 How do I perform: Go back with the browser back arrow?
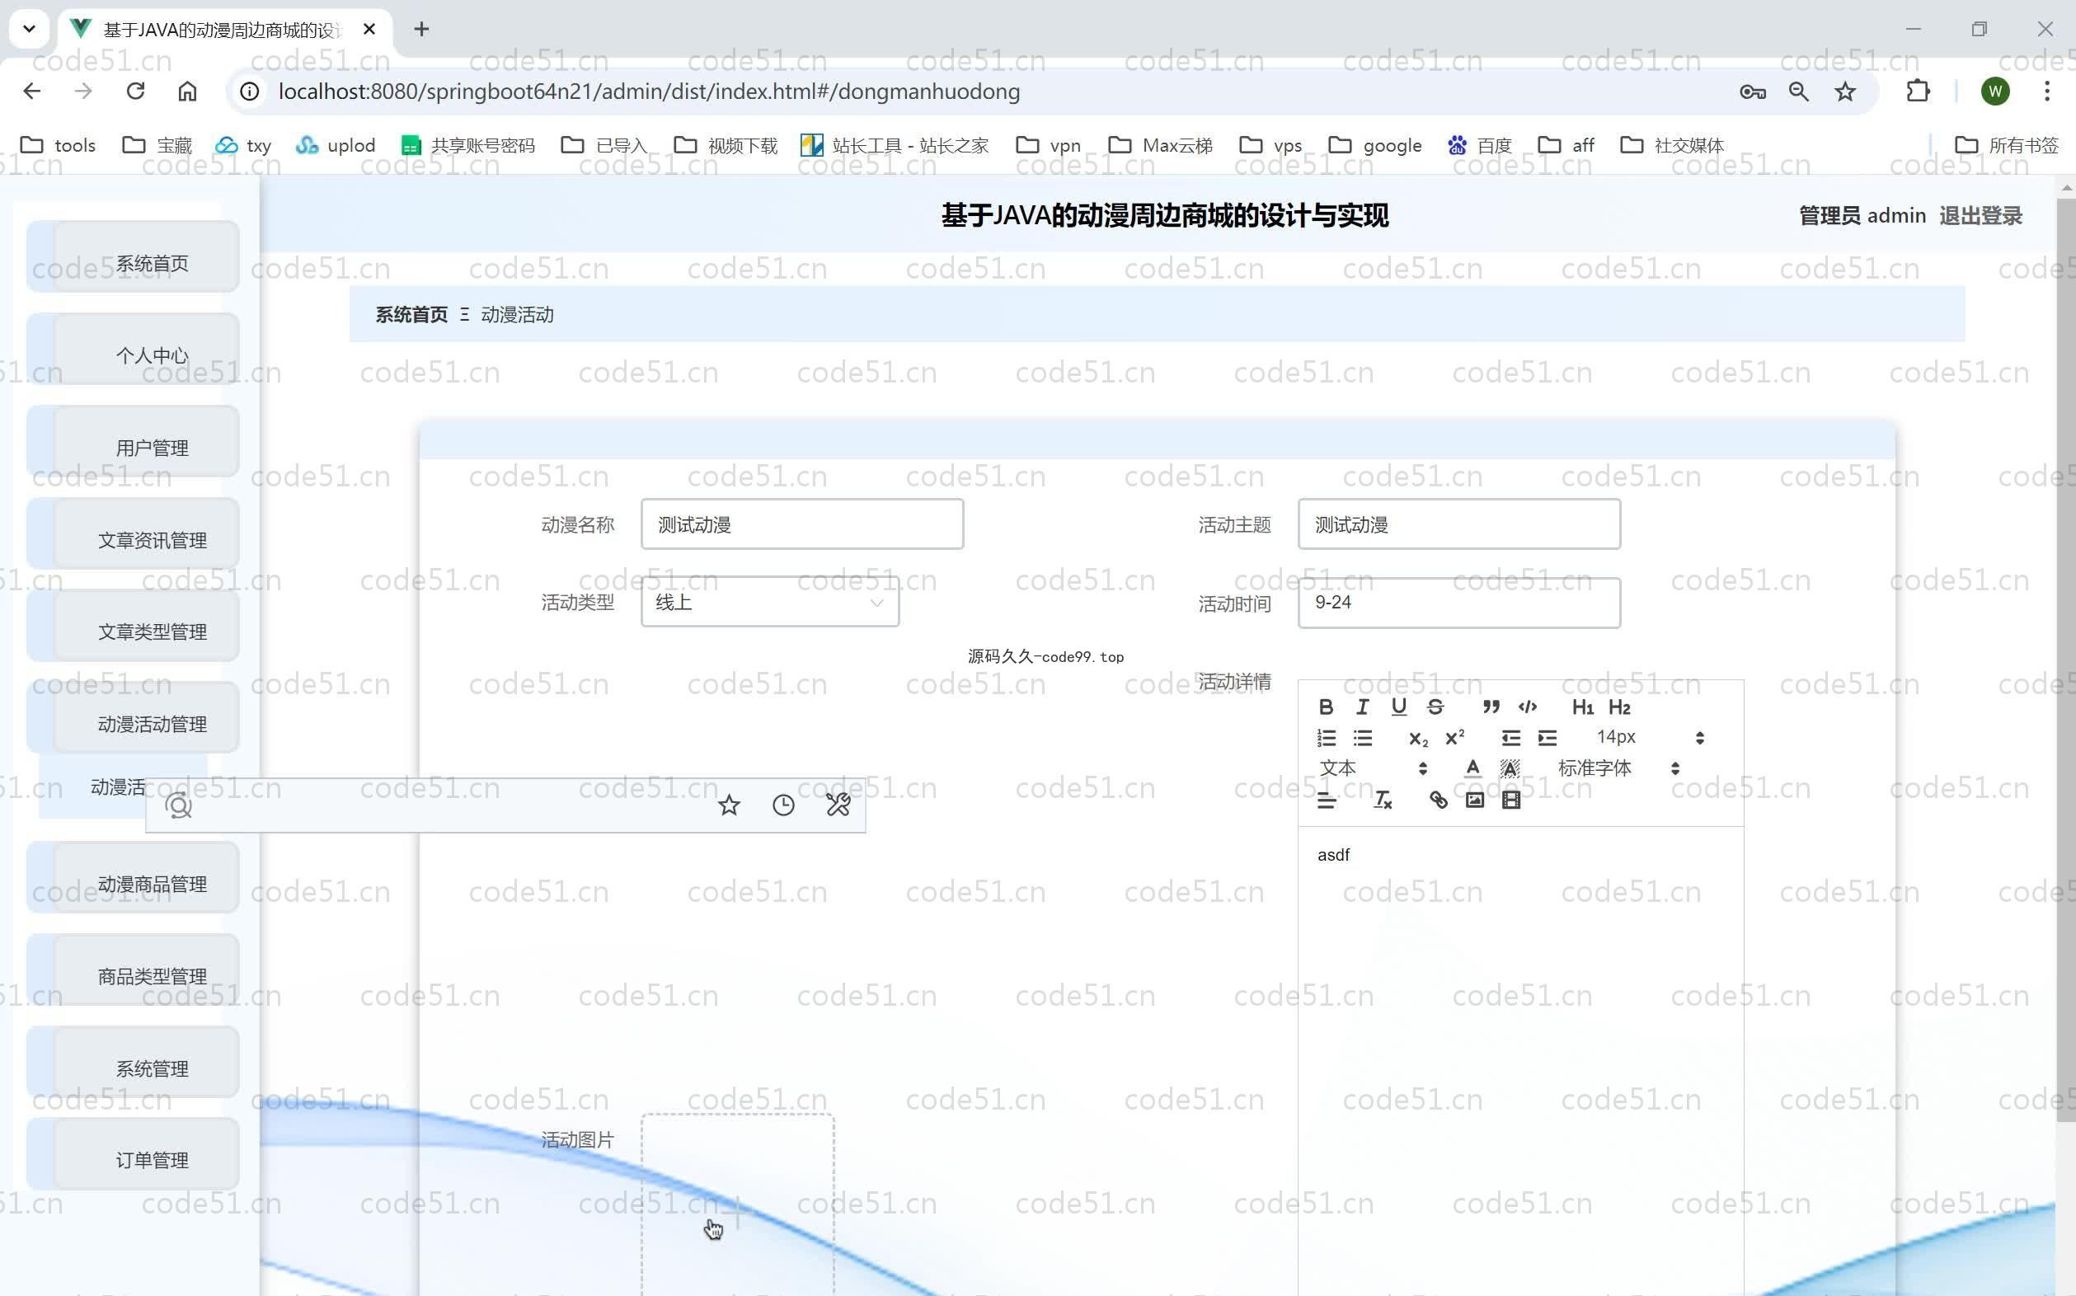point(31,91)
